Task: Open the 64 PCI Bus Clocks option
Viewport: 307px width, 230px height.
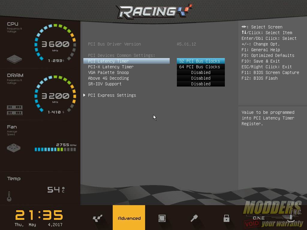Action: 201,67
